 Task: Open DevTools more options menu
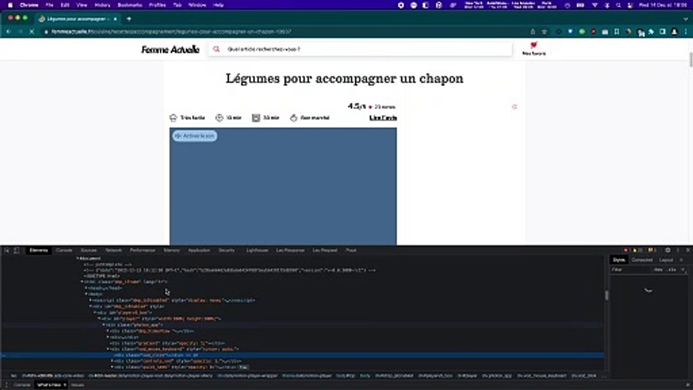click(x=677, y=250)
